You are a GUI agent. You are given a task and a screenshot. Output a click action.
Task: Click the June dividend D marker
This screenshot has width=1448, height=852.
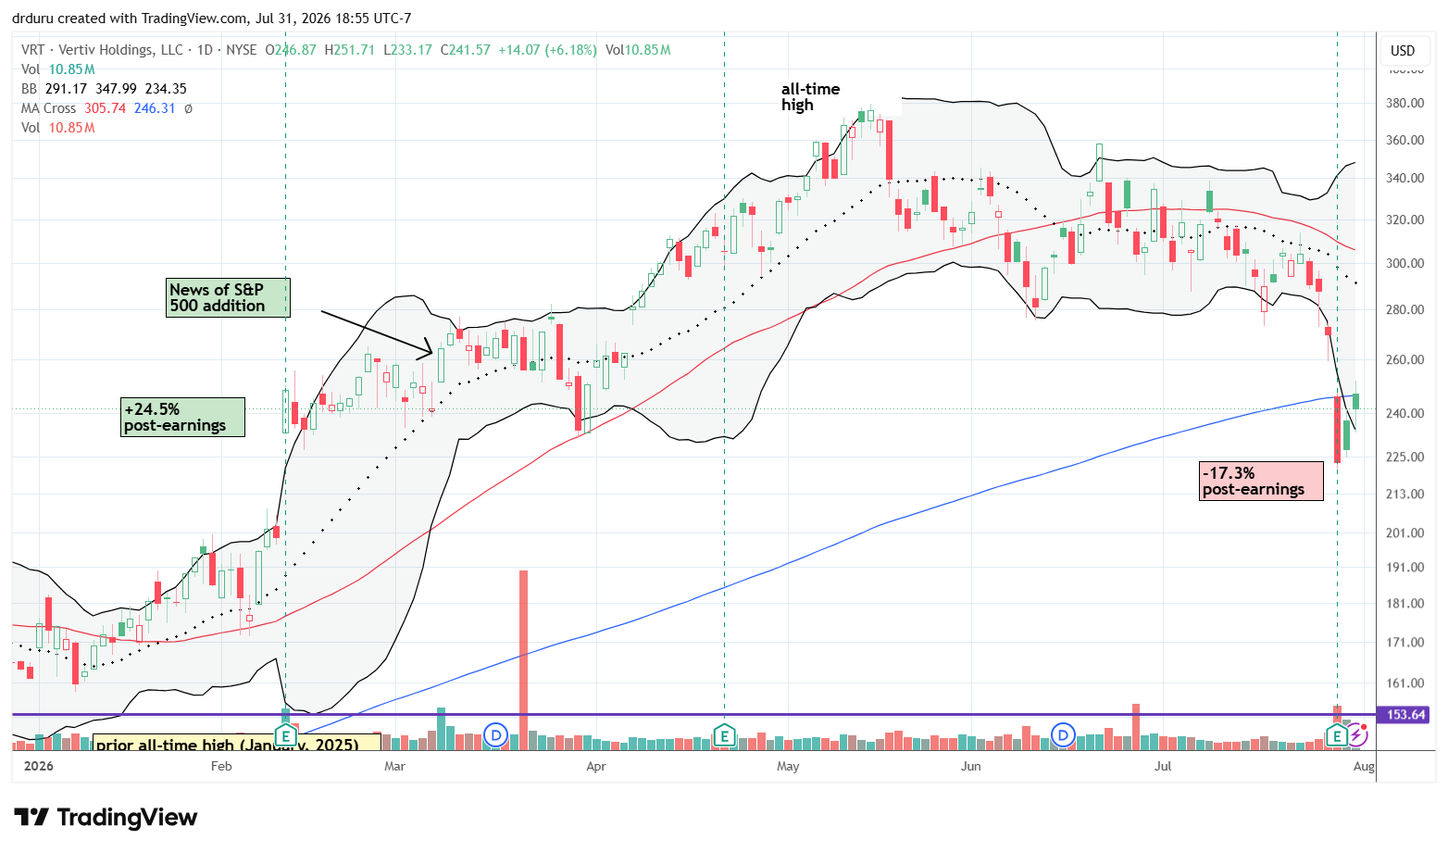(1064, 736)
